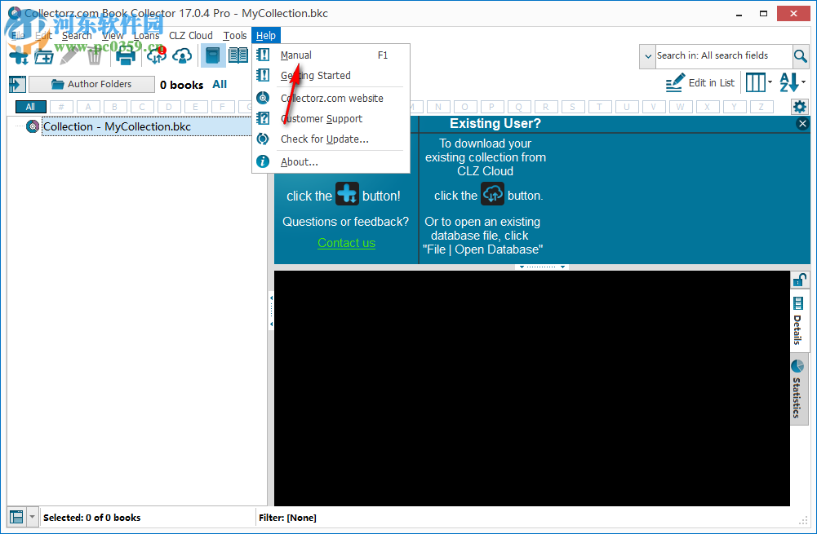The height and width of the screenshot is (534, 817).
Task: Click the Sync with CLZ Cloud icon
Action: point(156,55)
